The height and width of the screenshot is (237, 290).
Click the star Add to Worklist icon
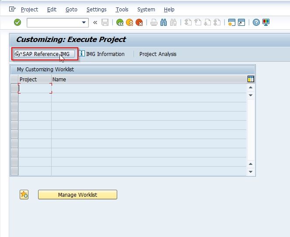[x=24, y=195]
